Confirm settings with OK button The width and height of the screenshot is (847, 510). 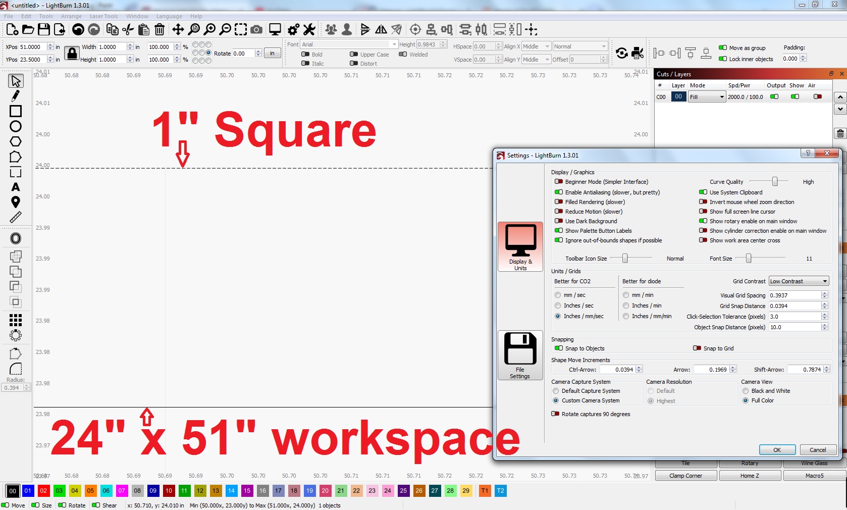[x=777, y=450]
